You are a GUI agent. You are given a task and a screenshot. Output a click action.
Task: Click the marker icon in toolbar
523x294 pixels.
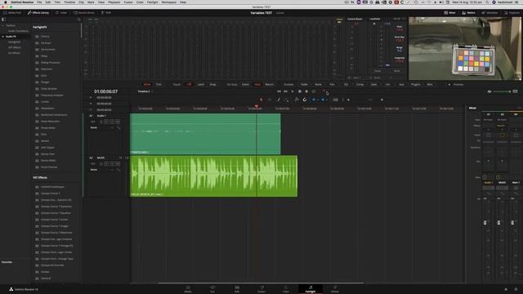click(323, 100)
